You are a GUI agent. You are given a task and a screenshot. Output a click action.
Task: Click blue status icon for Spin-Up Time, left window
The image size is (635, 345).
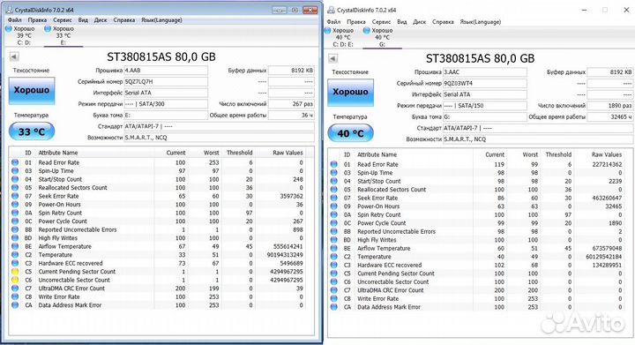pyautogui.click(x=15, y=171)
